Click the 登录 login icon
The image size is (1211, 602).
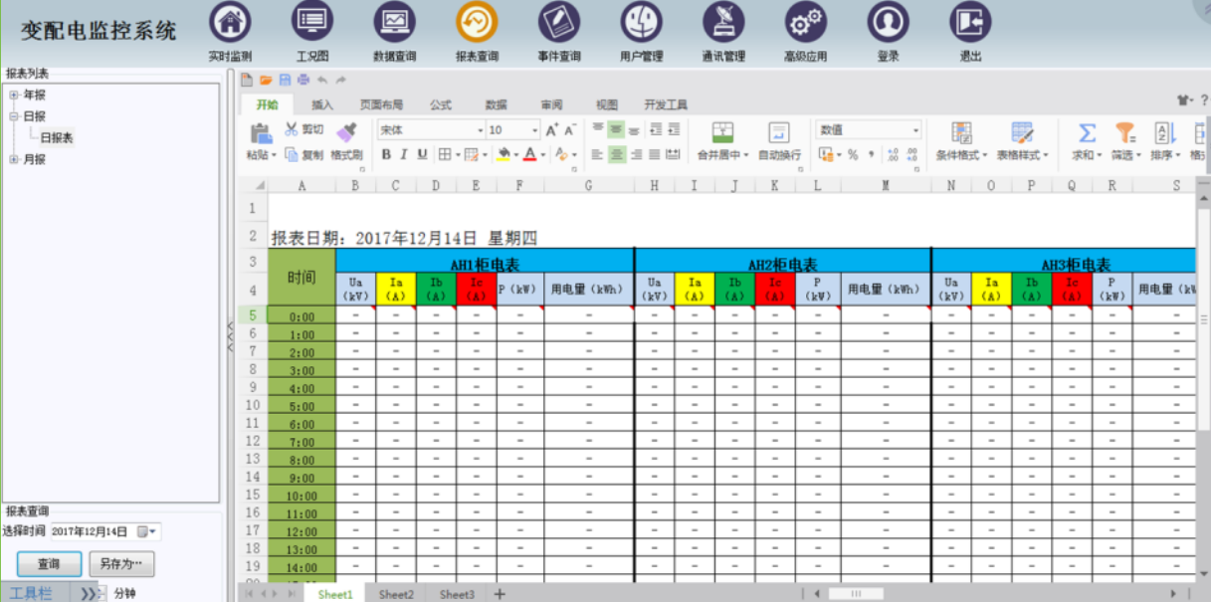[x=888, y=22]
